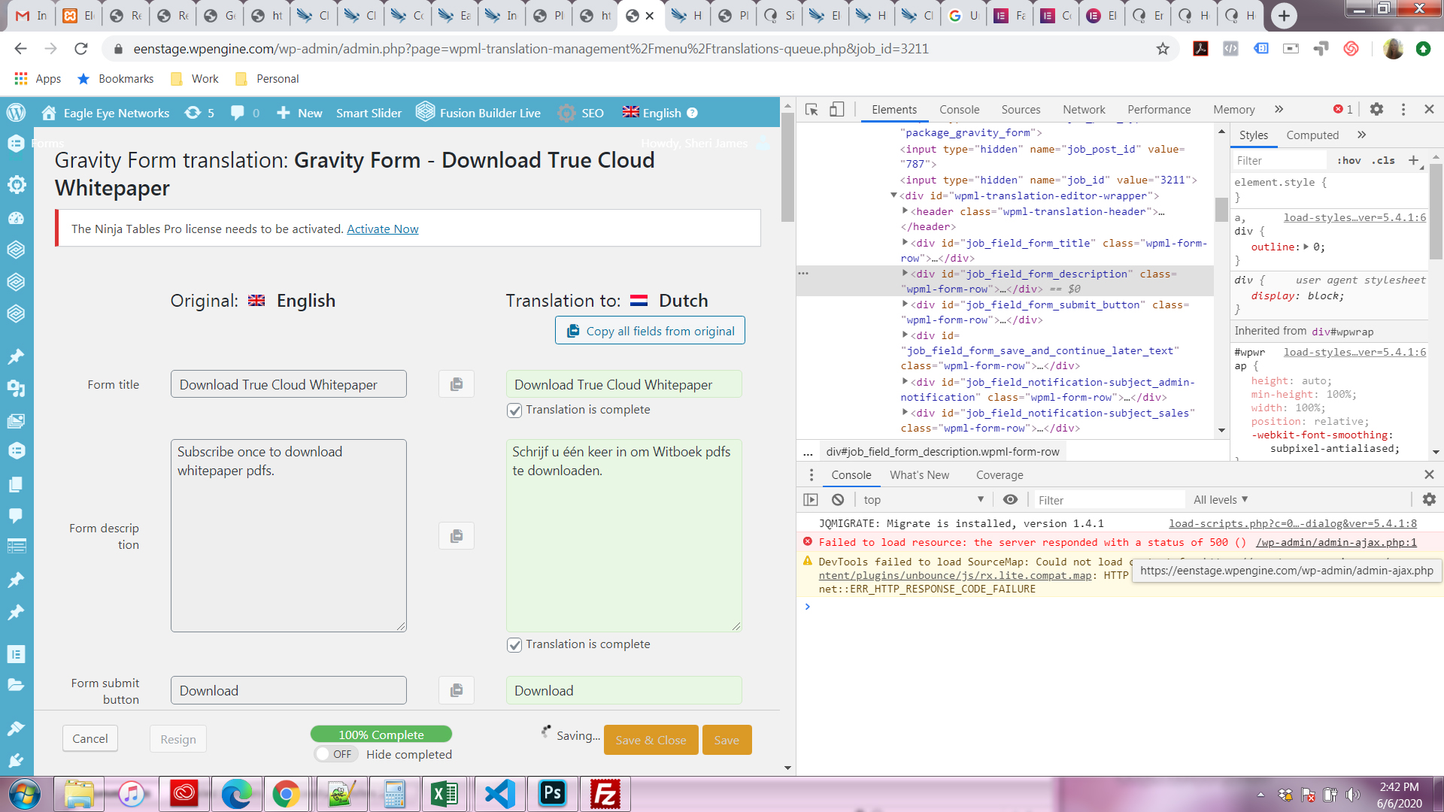Click the New style rule plus icon
The width and height of the screenshot is (1444, 812).
(1413, 160)
